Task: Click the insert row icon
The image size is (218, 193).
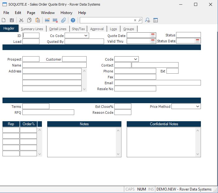Action: (x=47, y=20)
